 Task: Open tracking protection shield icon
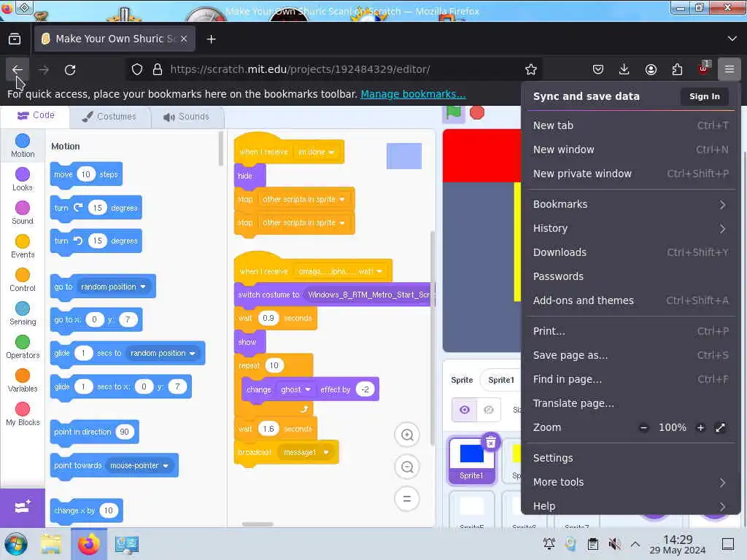click(137, 69)
